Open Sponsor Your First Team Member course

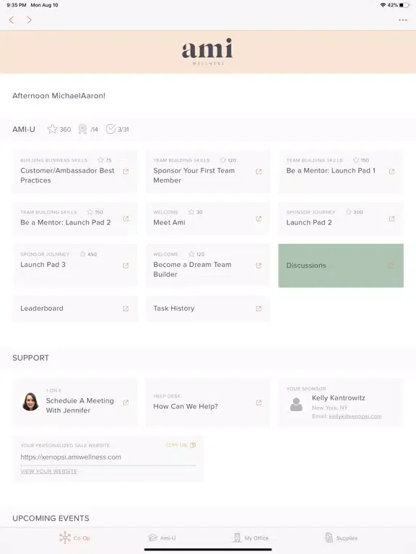click(208, 172)
